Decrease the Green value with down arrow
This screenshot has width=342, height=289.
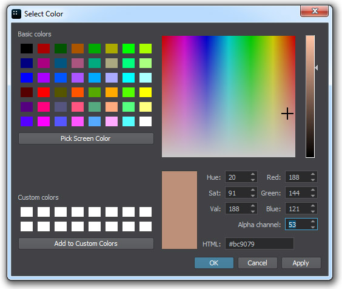click(x=313, y=195)
